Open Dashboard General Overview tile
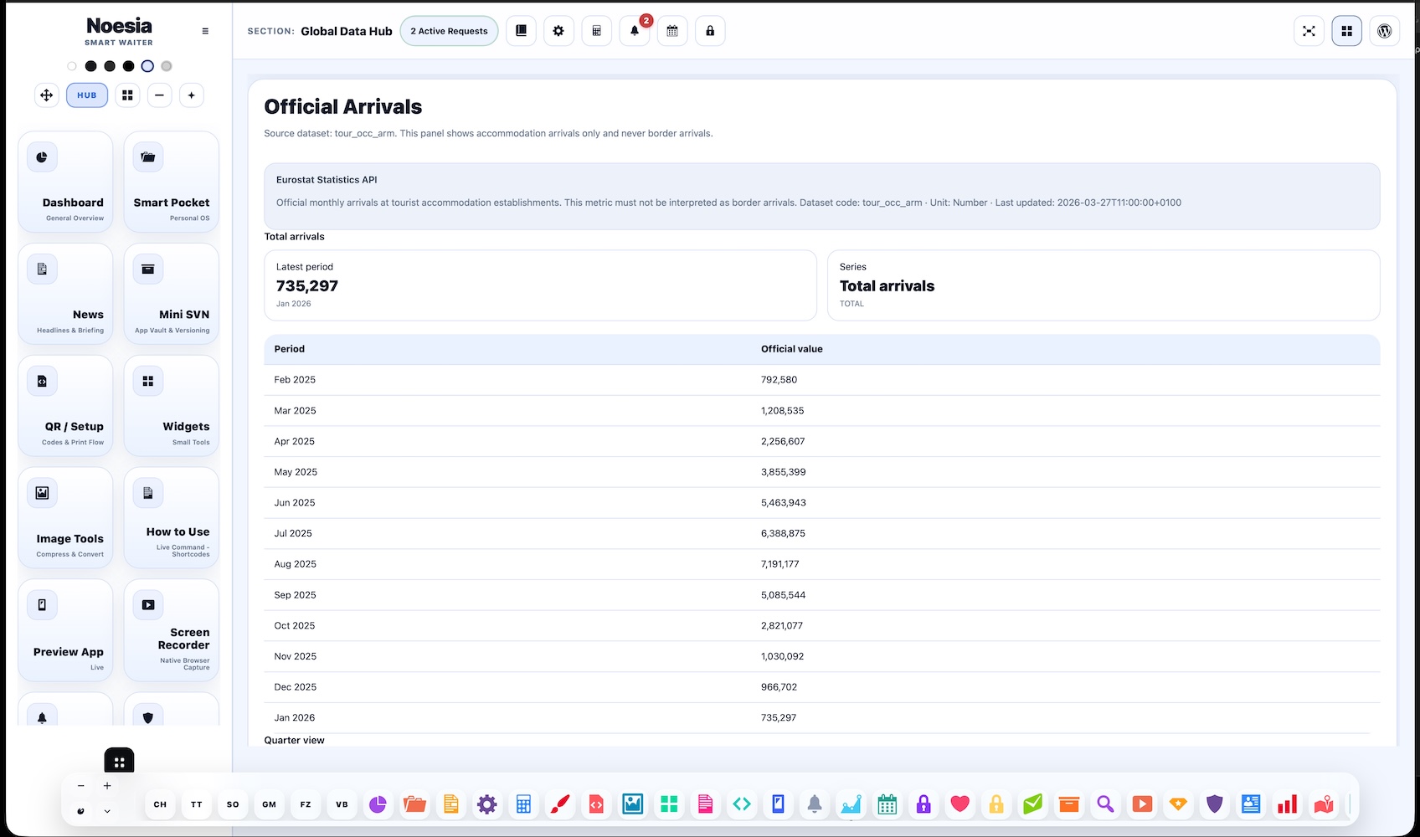 coord(65,182)
